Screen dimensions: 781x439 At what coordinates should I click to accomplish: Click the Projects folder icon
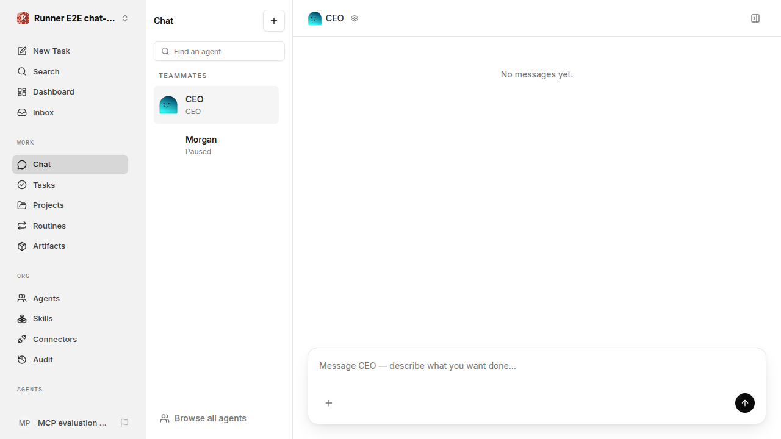pyautogui.click(x=22, y=205)
